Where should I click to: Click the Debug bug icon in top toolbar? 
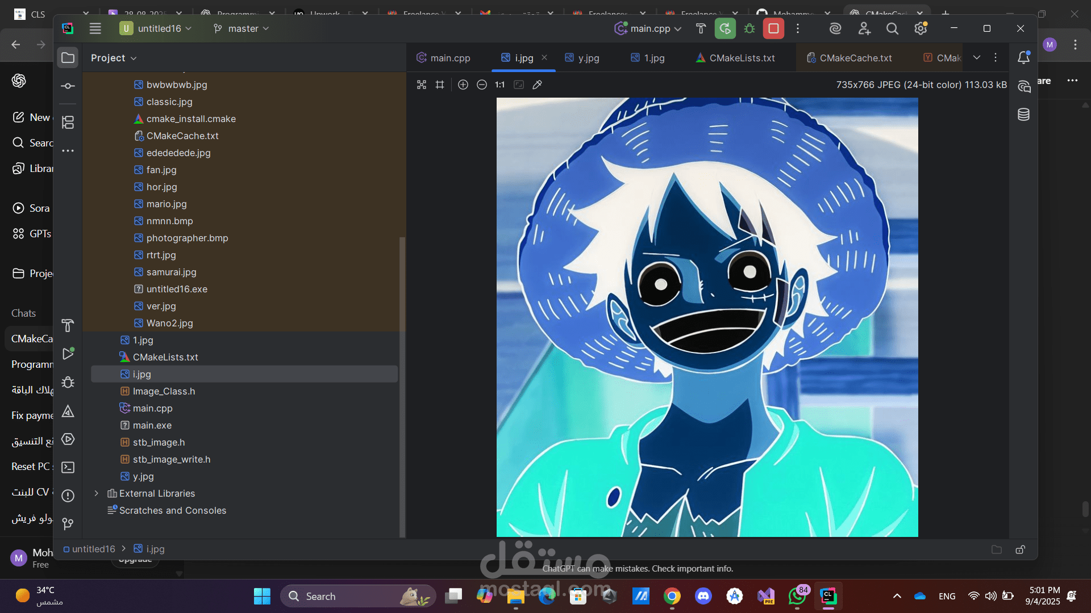tap(749, 28)
